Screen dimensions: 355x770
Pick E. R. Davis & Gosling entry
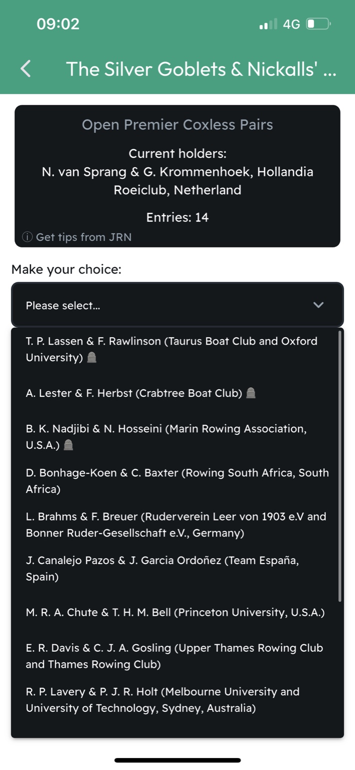[x=174, y=656]
